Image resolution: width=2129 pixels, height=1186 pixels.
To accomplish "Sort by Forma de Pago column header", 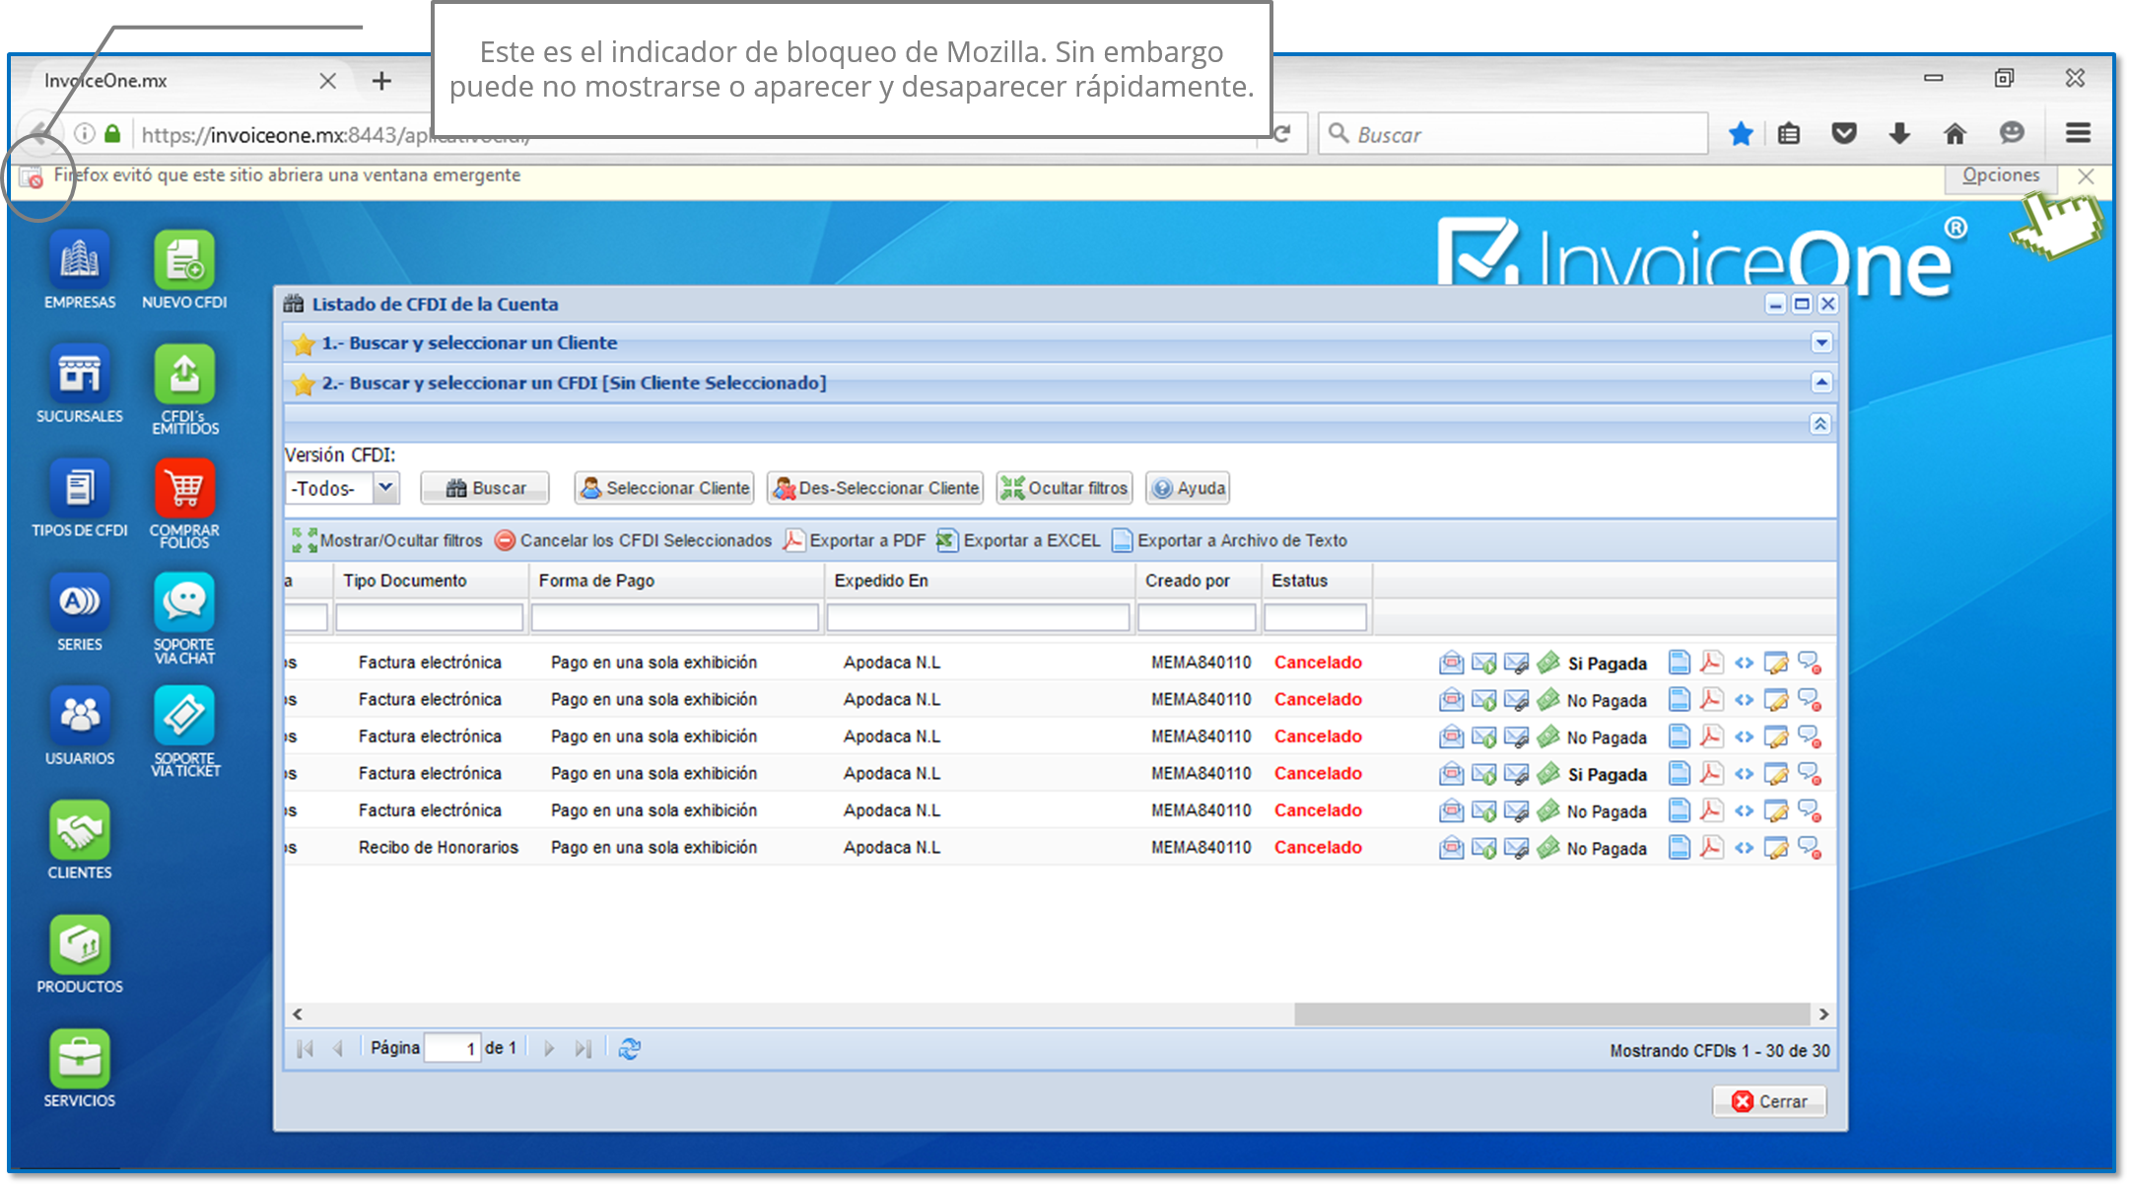I will pyautogui.click(x=675, y=581).
